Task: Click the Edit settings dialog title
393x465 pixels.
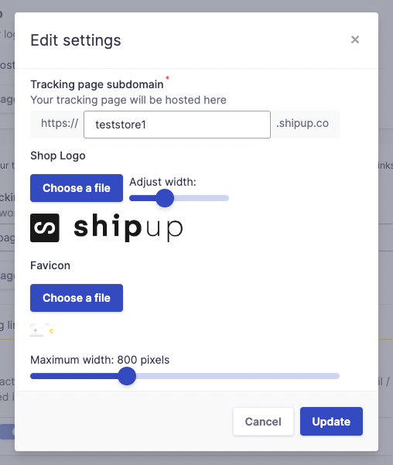Action: (76, 40)
